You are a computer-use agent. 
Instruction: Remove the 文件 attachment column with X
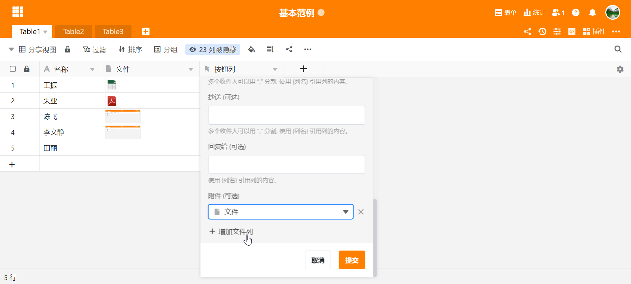[x=361, y=212]
